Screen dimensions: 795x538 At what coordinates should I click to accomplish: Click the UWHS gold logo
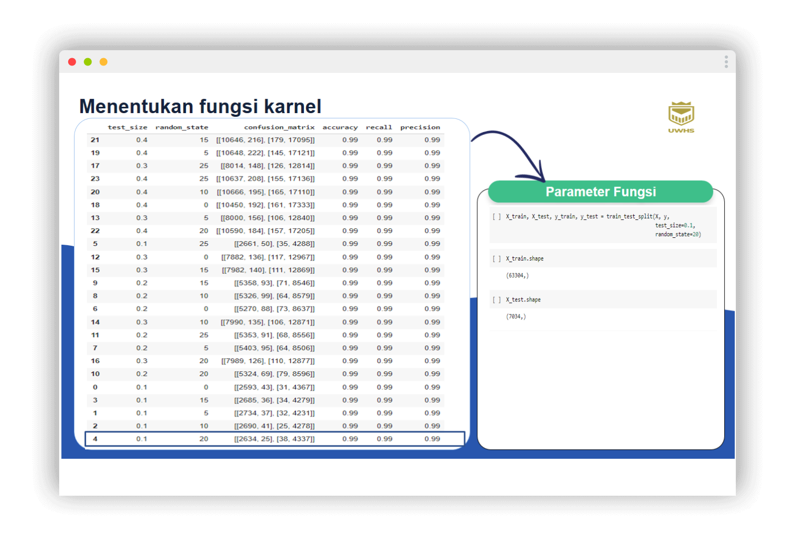[681, 117]
